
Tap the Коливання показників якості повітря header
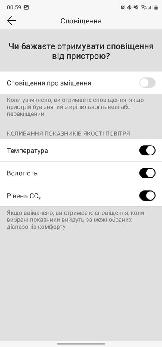[68, 133]
